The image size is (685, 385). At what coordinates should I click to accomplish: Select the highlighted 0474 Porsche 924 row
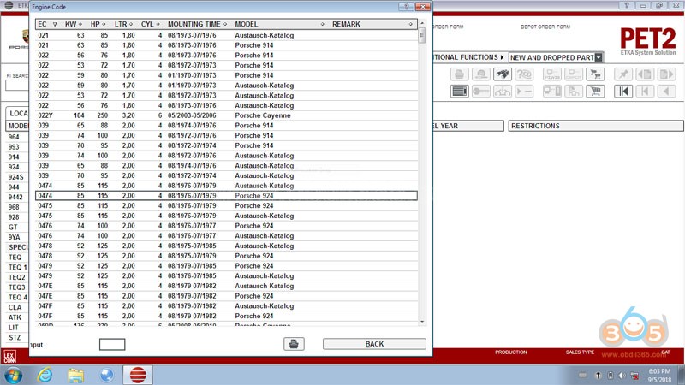click(x=226, y=196)
